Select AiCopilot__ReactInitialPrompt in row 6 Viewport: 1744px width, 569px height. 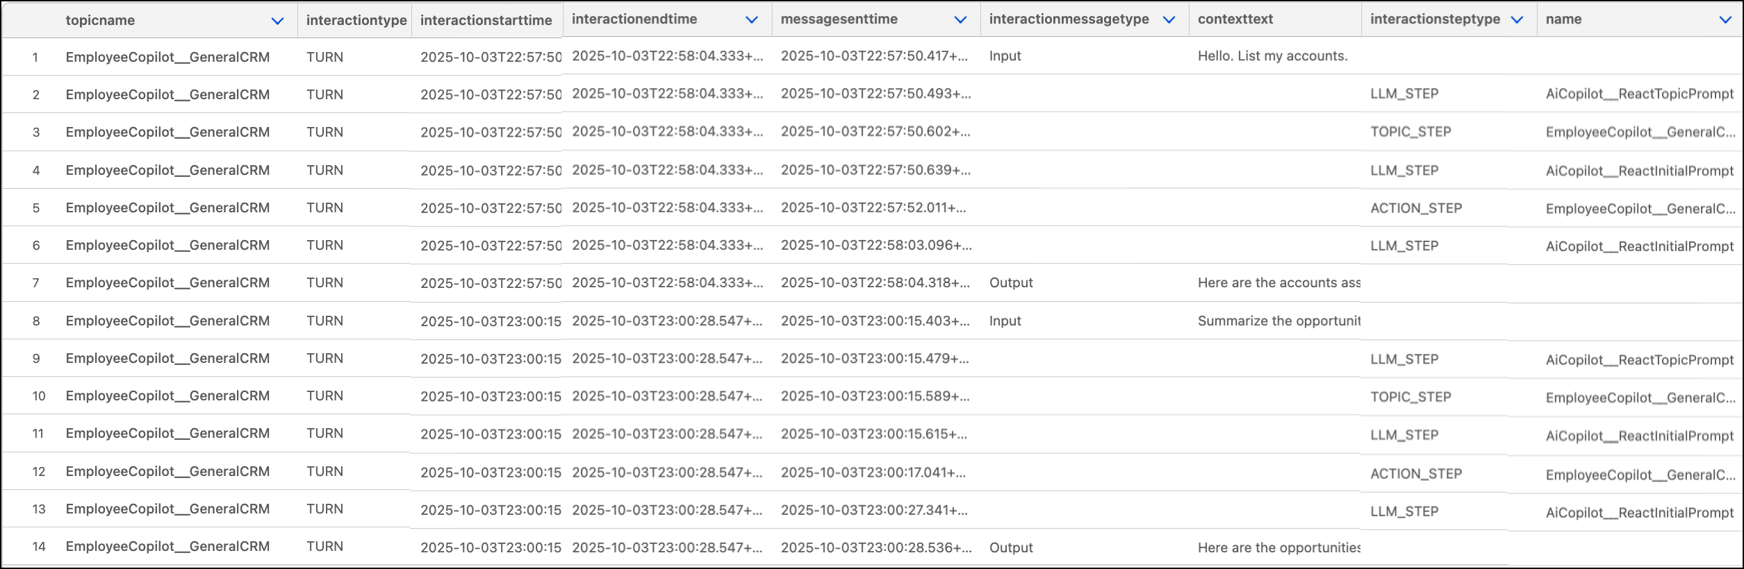(x=1640, y=247)
